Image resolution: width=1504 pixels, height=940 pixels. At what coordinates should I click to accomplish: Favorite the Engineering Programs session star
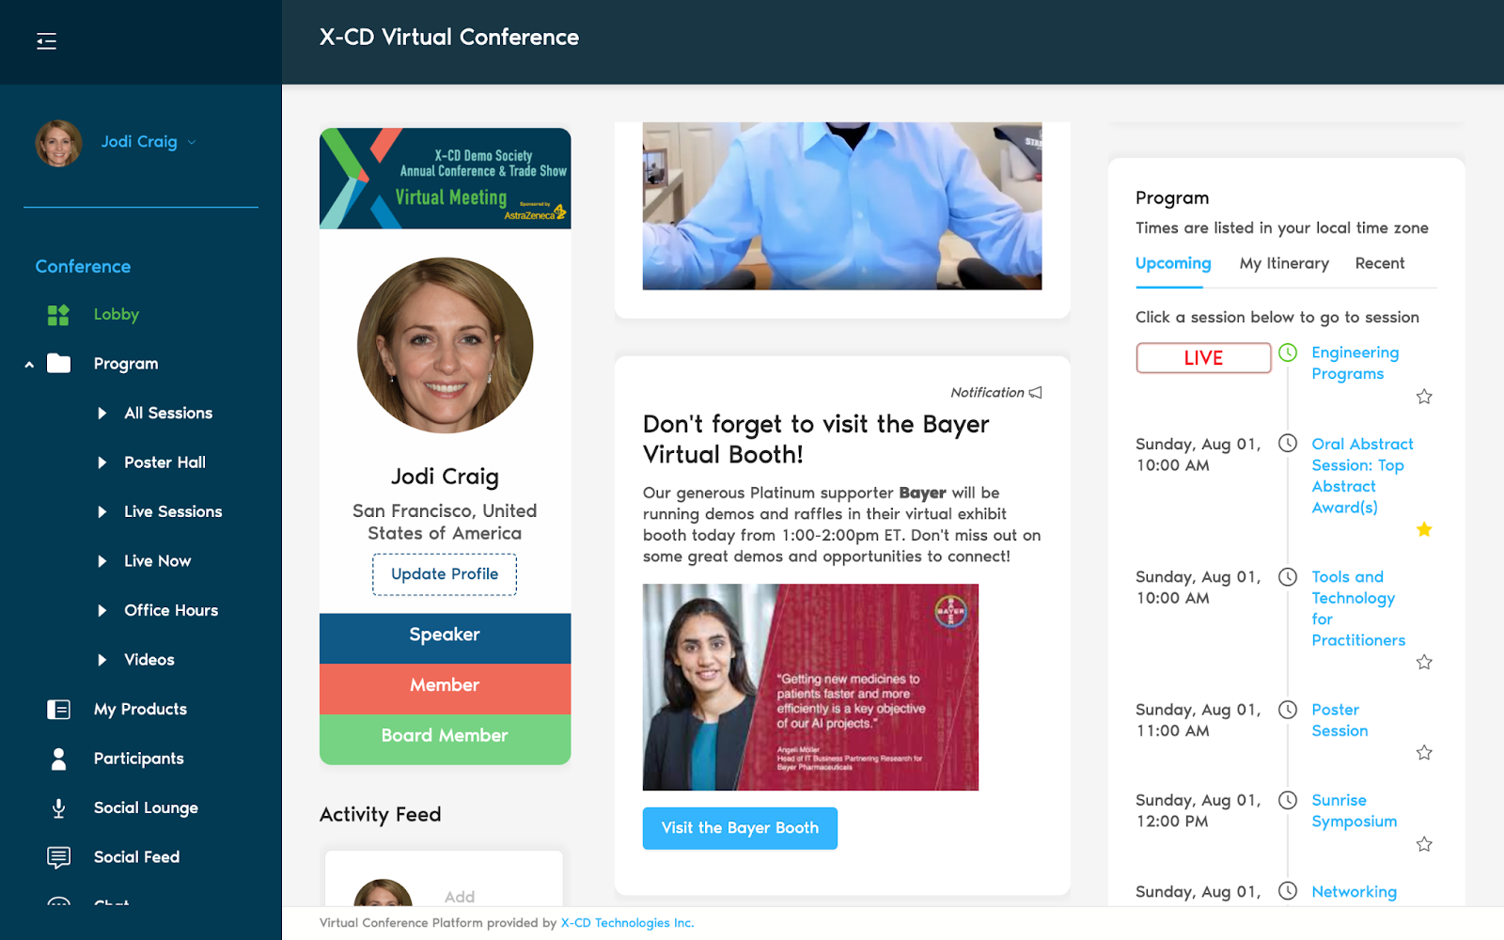(1424, 397)
